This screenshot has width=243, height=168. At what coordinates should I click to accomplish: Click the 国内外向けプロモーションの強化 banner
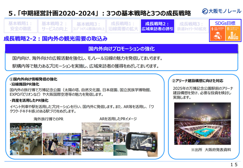pos(122,49)
